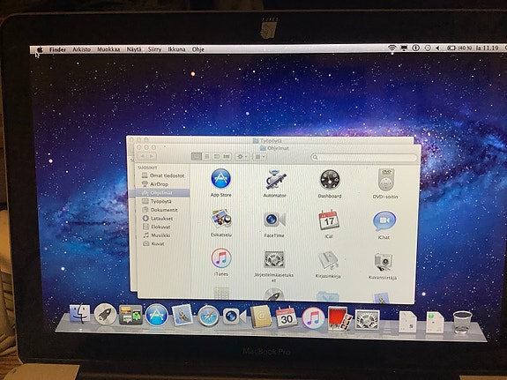Launch iTunes from the Dock
This screenshot has width=507, height=380.
point(313,318)
